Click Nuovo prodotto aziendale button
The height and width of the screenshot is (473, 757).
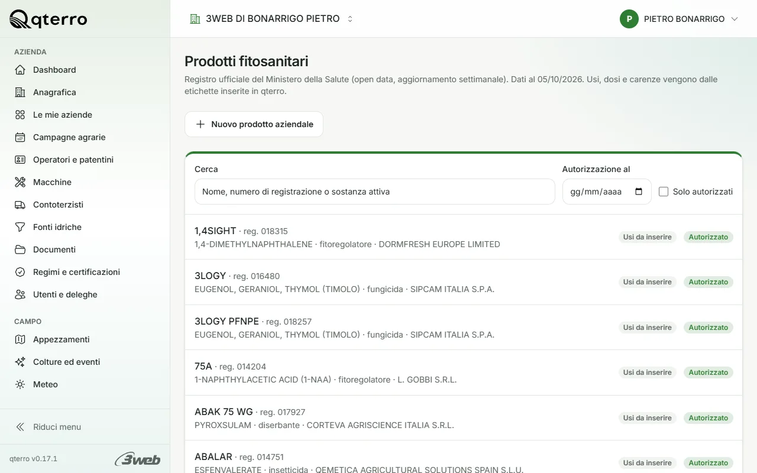(x=254, y=124)
